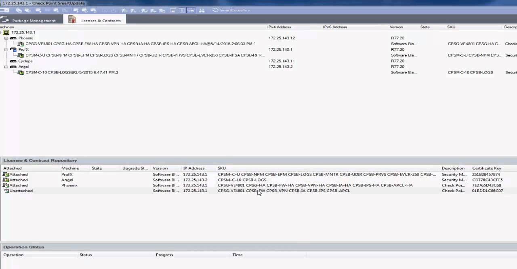Click the ProfX management server icon

pos(13,49)
